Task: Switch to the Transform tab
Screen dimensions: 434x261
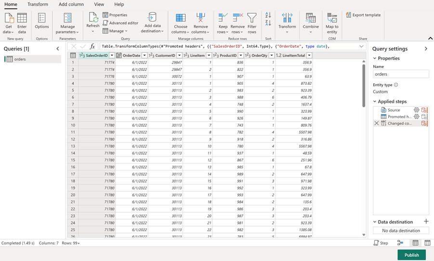Action: pos(38,4)
